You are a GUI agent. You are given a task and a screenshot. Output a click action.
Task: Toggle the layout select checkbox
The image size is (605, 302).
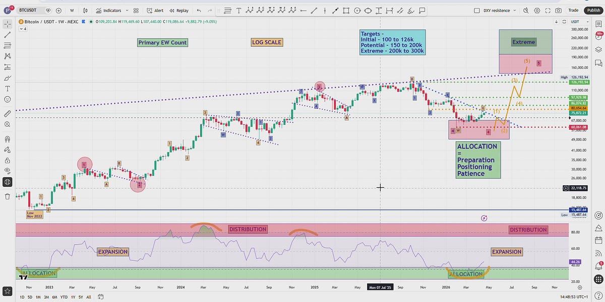tap(477, 10)
